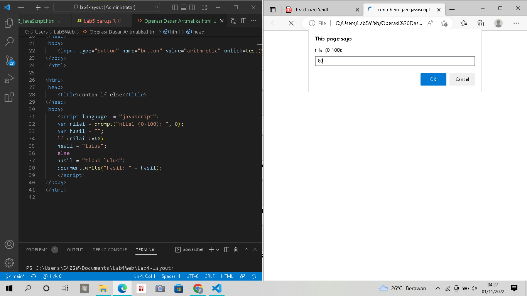Open the Debug Console tab
Screen dimensions: 527x296
(109, 249)
